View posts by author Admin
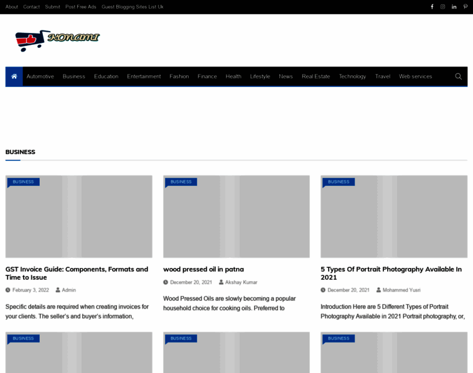The width and height of the screenshot is (473, 373). tap(69, 290)
